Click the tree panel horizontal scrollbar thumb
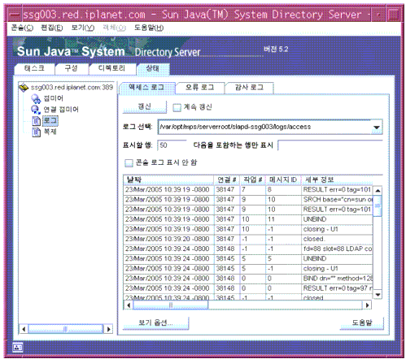The image size is (406, 359). [66, 329]
